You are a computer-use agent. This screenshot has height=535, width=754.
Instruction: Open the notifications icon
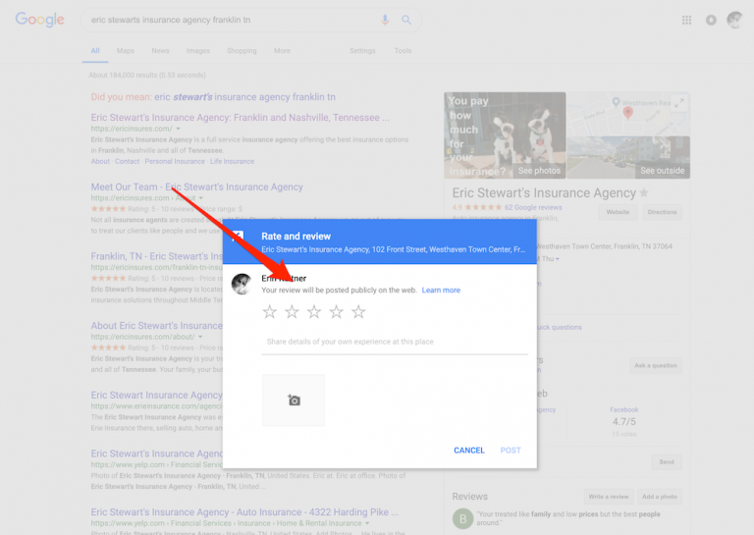[710, 20]
